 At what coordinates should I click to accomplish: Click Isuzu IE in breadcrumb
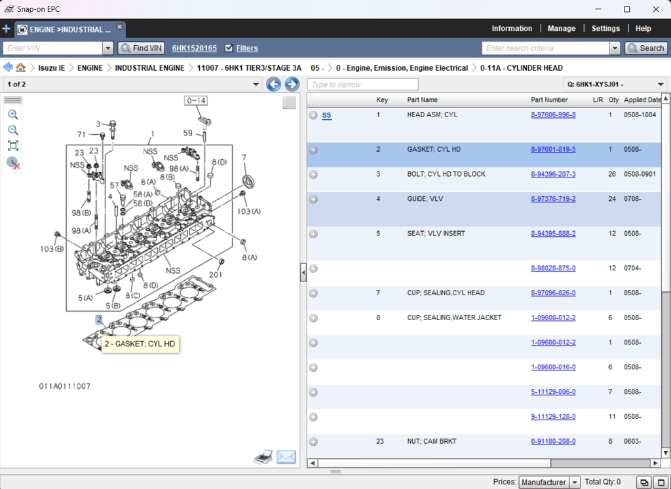tap(52, 68)
